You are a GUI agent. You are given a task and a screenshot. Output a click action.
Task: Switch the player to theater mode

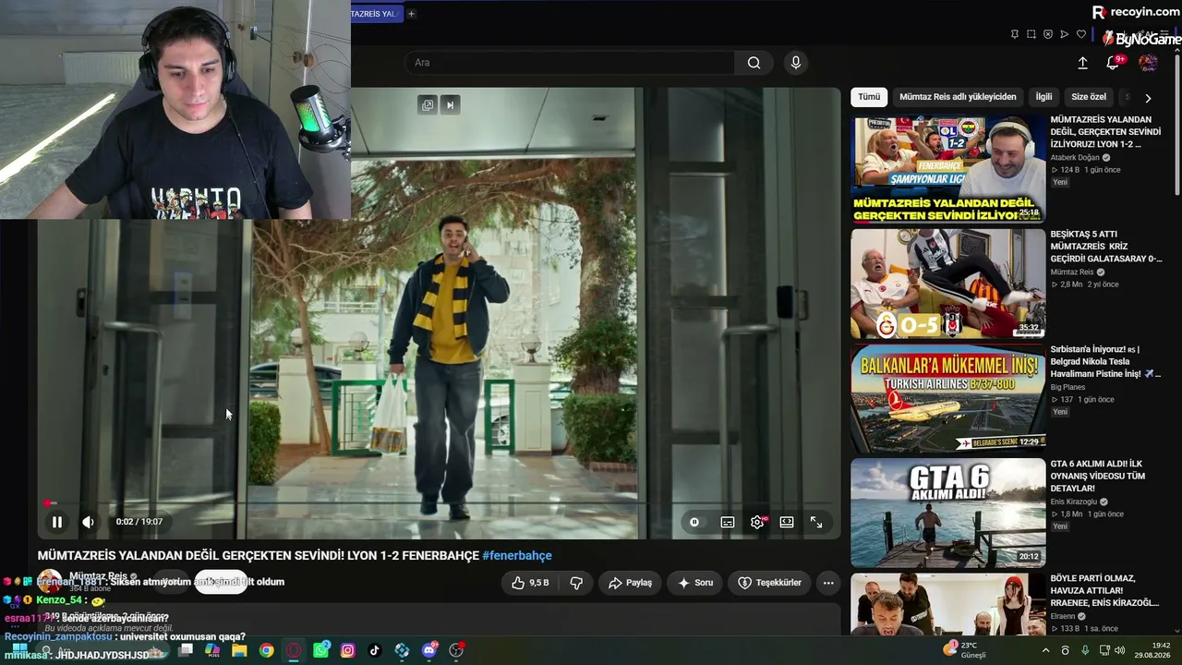click(787, 522)
